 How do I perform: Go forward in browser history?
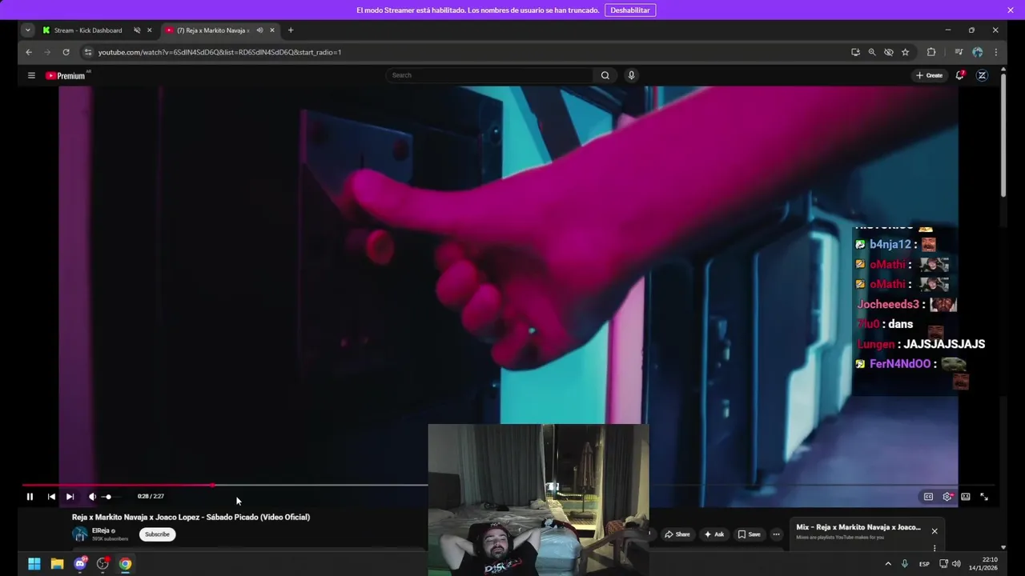pos(47,52)
